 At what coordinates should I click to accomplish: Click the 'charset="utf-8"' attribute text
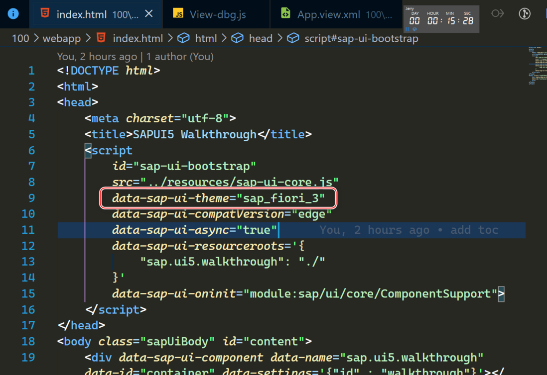tap(177, 118)
